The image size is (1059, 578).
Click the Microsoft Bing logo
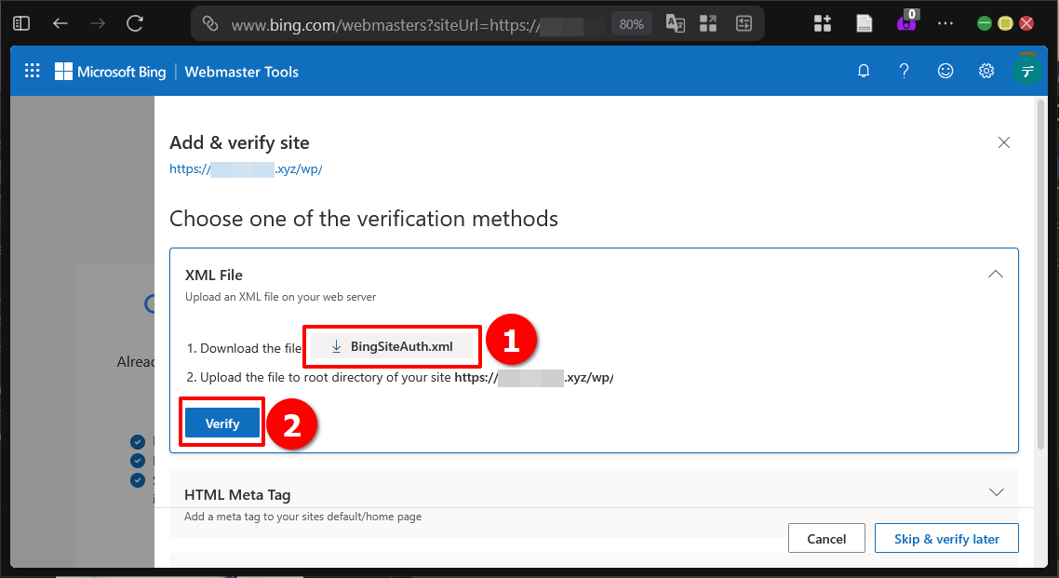110,71
